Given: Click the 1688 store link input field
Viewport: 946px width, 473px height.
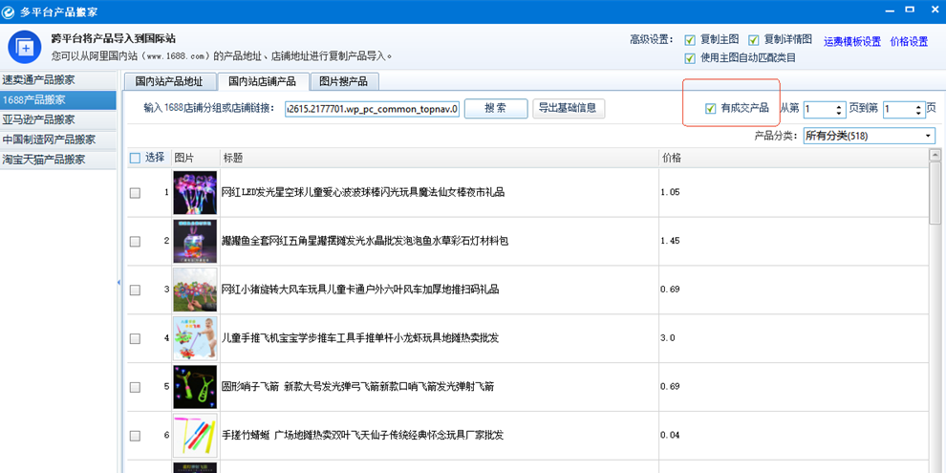Looking at the screenshot, I should click(x=373, y=108).
